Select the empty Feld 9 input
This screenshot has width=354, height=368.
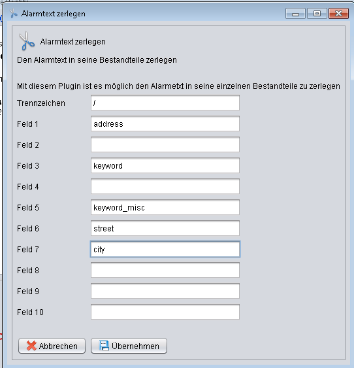click(x=165, y=291)
